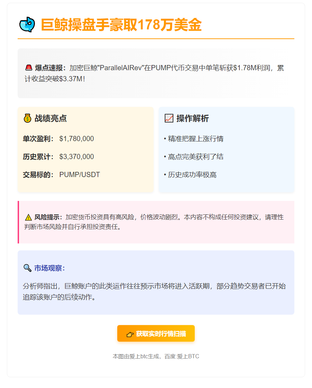Image resolution: width=312 pixels, height=388 pixels.
Task: Click the value $3,370,000
Action: click(76, 157)
